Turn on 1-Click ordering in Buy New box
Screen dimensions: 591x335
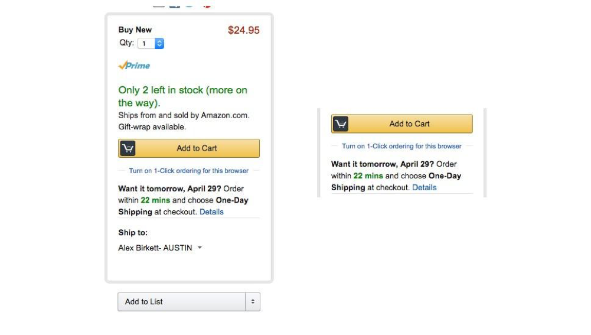click(189, 171)
